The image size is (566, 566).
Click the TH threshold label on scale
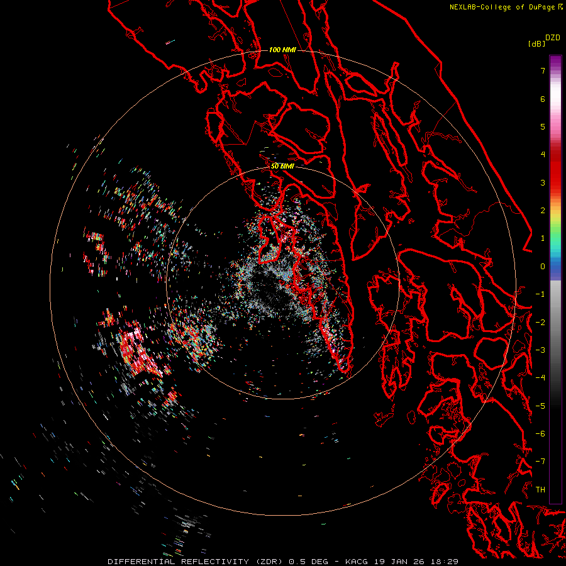[x=540, y=490]
